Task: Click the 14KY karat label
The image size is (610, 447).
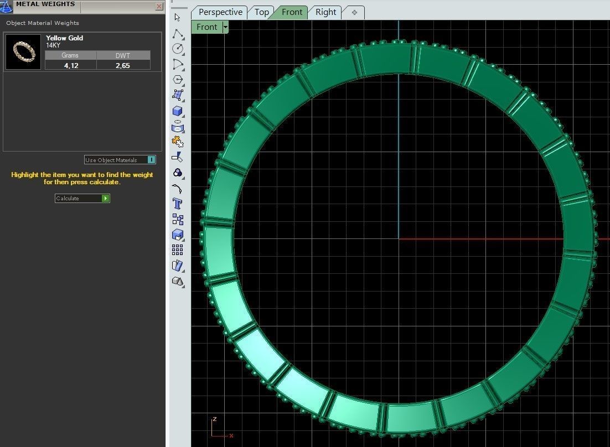Action: 53,45
